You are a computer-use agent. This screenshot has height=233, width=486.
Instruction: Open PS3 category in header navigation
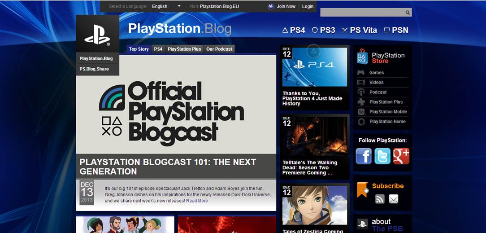(x=323, y=30)
